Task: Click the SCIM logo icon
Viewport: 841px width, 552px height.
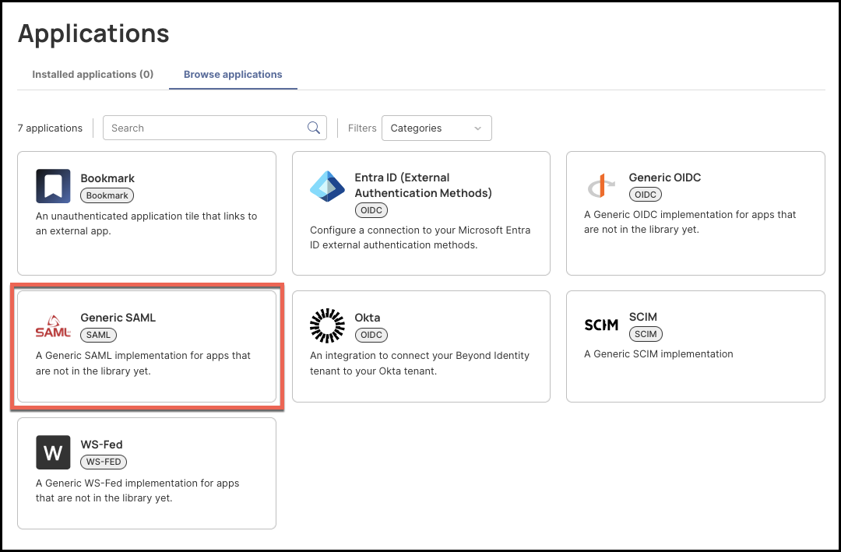Action: point(601,325)
